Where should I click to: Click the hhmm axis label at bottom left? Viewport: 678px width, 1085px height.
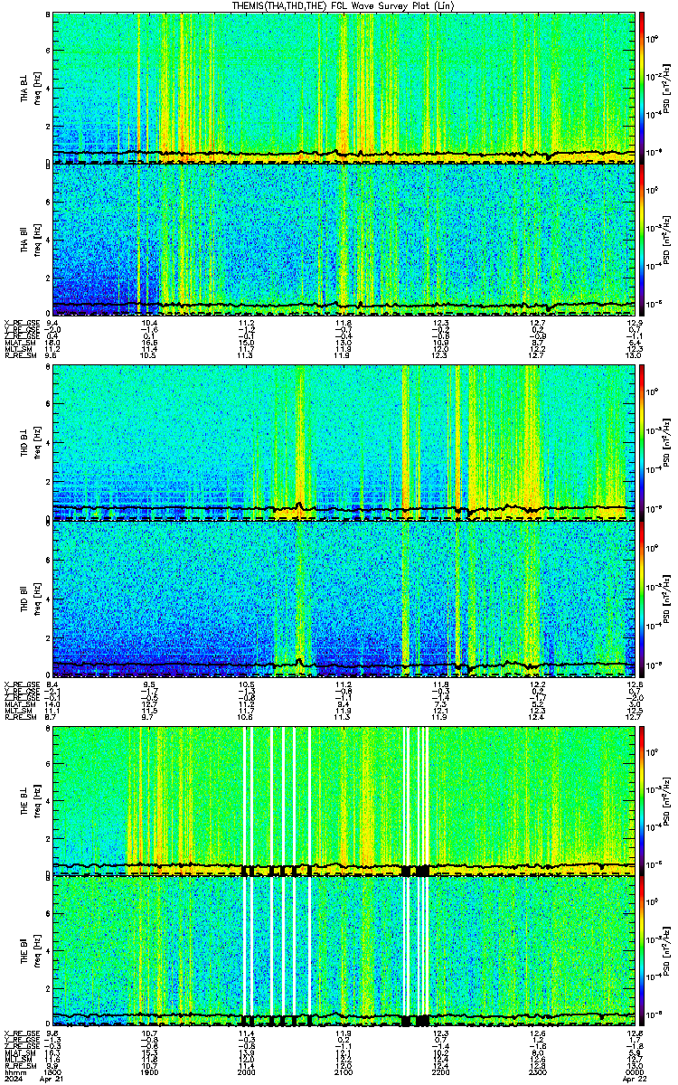pyautogui.click(x=13, y=1071)
